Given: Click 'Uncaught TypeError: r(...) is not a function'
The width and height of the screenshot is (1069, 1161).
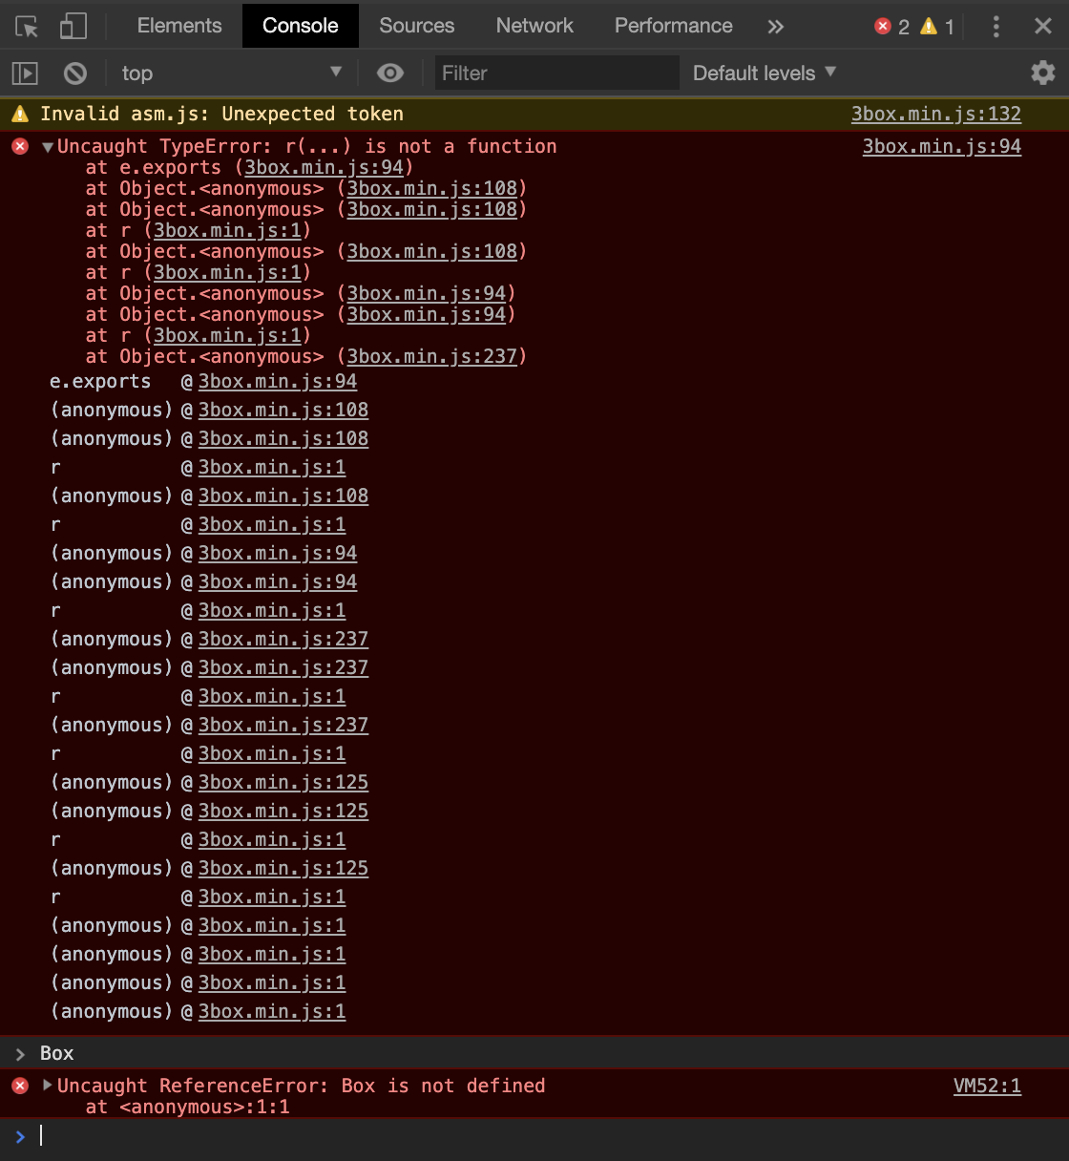Looking at the screenshot, I should coord(306,146).
